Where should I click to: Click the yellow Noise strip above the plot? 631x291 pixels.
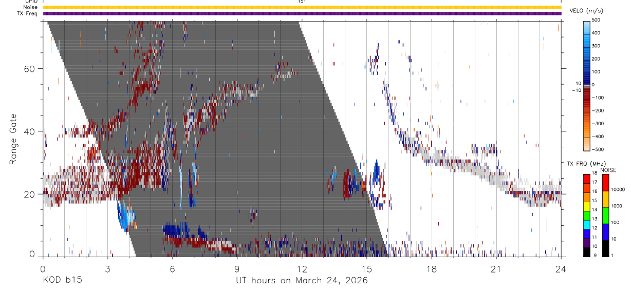point(302,7)
